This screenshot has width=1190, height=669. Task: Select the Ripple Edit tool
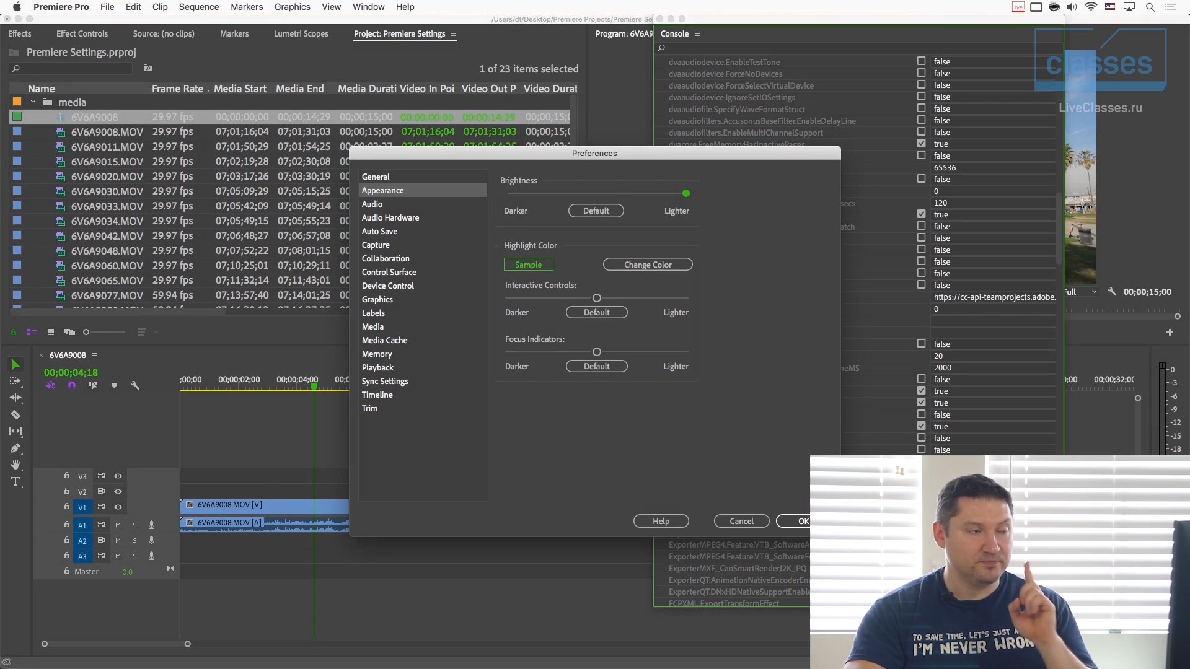(x=15, y=398)
